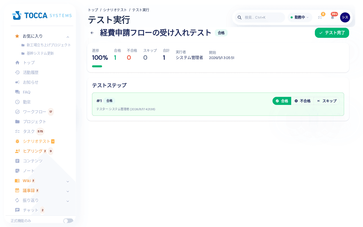The height and width of the screenshot is (227, 363).
Task: Mark step #1 as スキップ
Action: [327, 101]
